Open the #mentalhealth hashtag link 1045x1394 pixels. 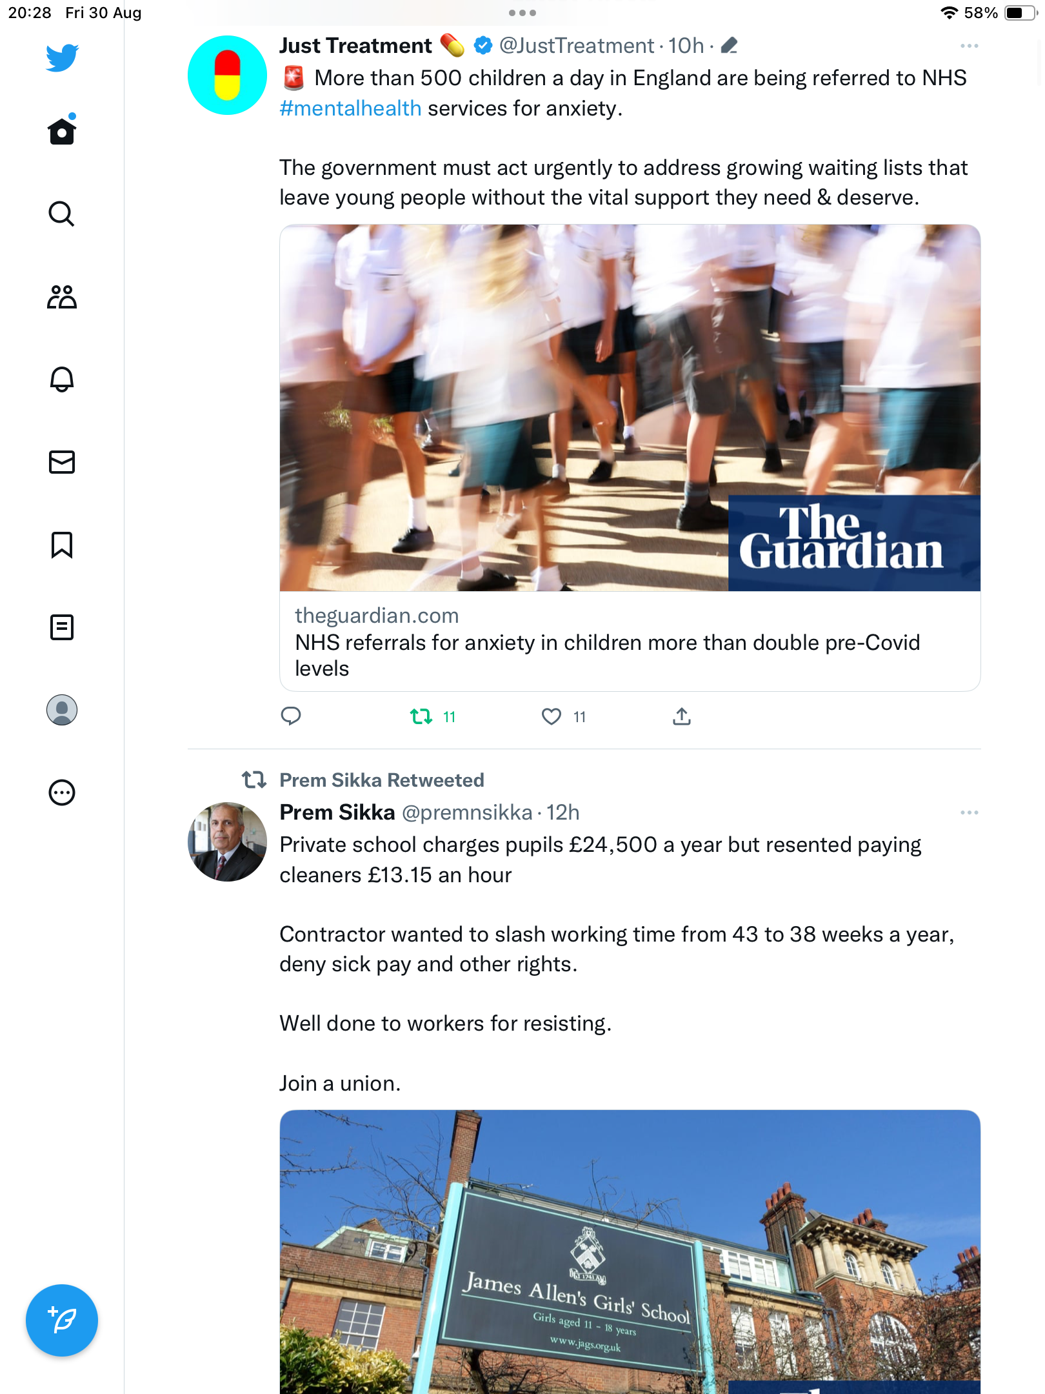(x=350, y=108)
